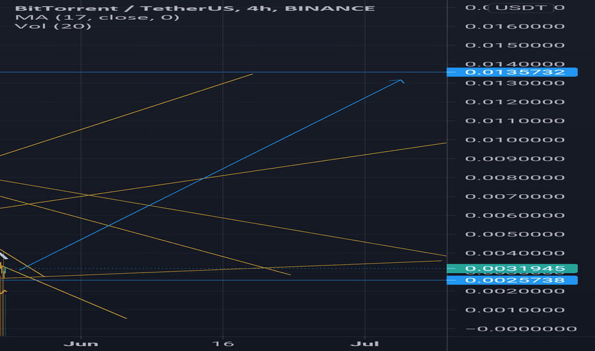Click the USDT currency button
Image resolution: width=595 pixels, height=351 pixels.
coord(521,8)
